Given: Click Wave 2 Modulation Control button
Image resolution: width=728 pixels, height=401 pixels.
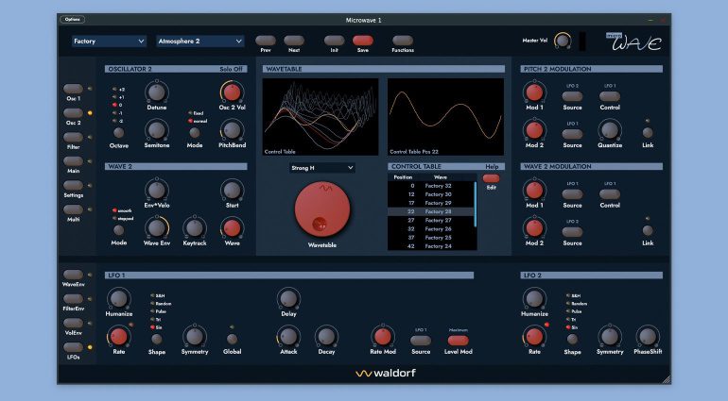Looking at the screenshot, I should coord(610,193).
